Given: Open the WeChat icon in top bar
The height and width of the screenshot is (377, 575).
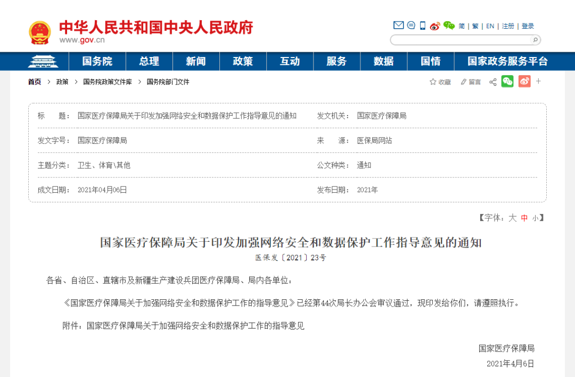Looking at the screenshot, I should 449,26.
